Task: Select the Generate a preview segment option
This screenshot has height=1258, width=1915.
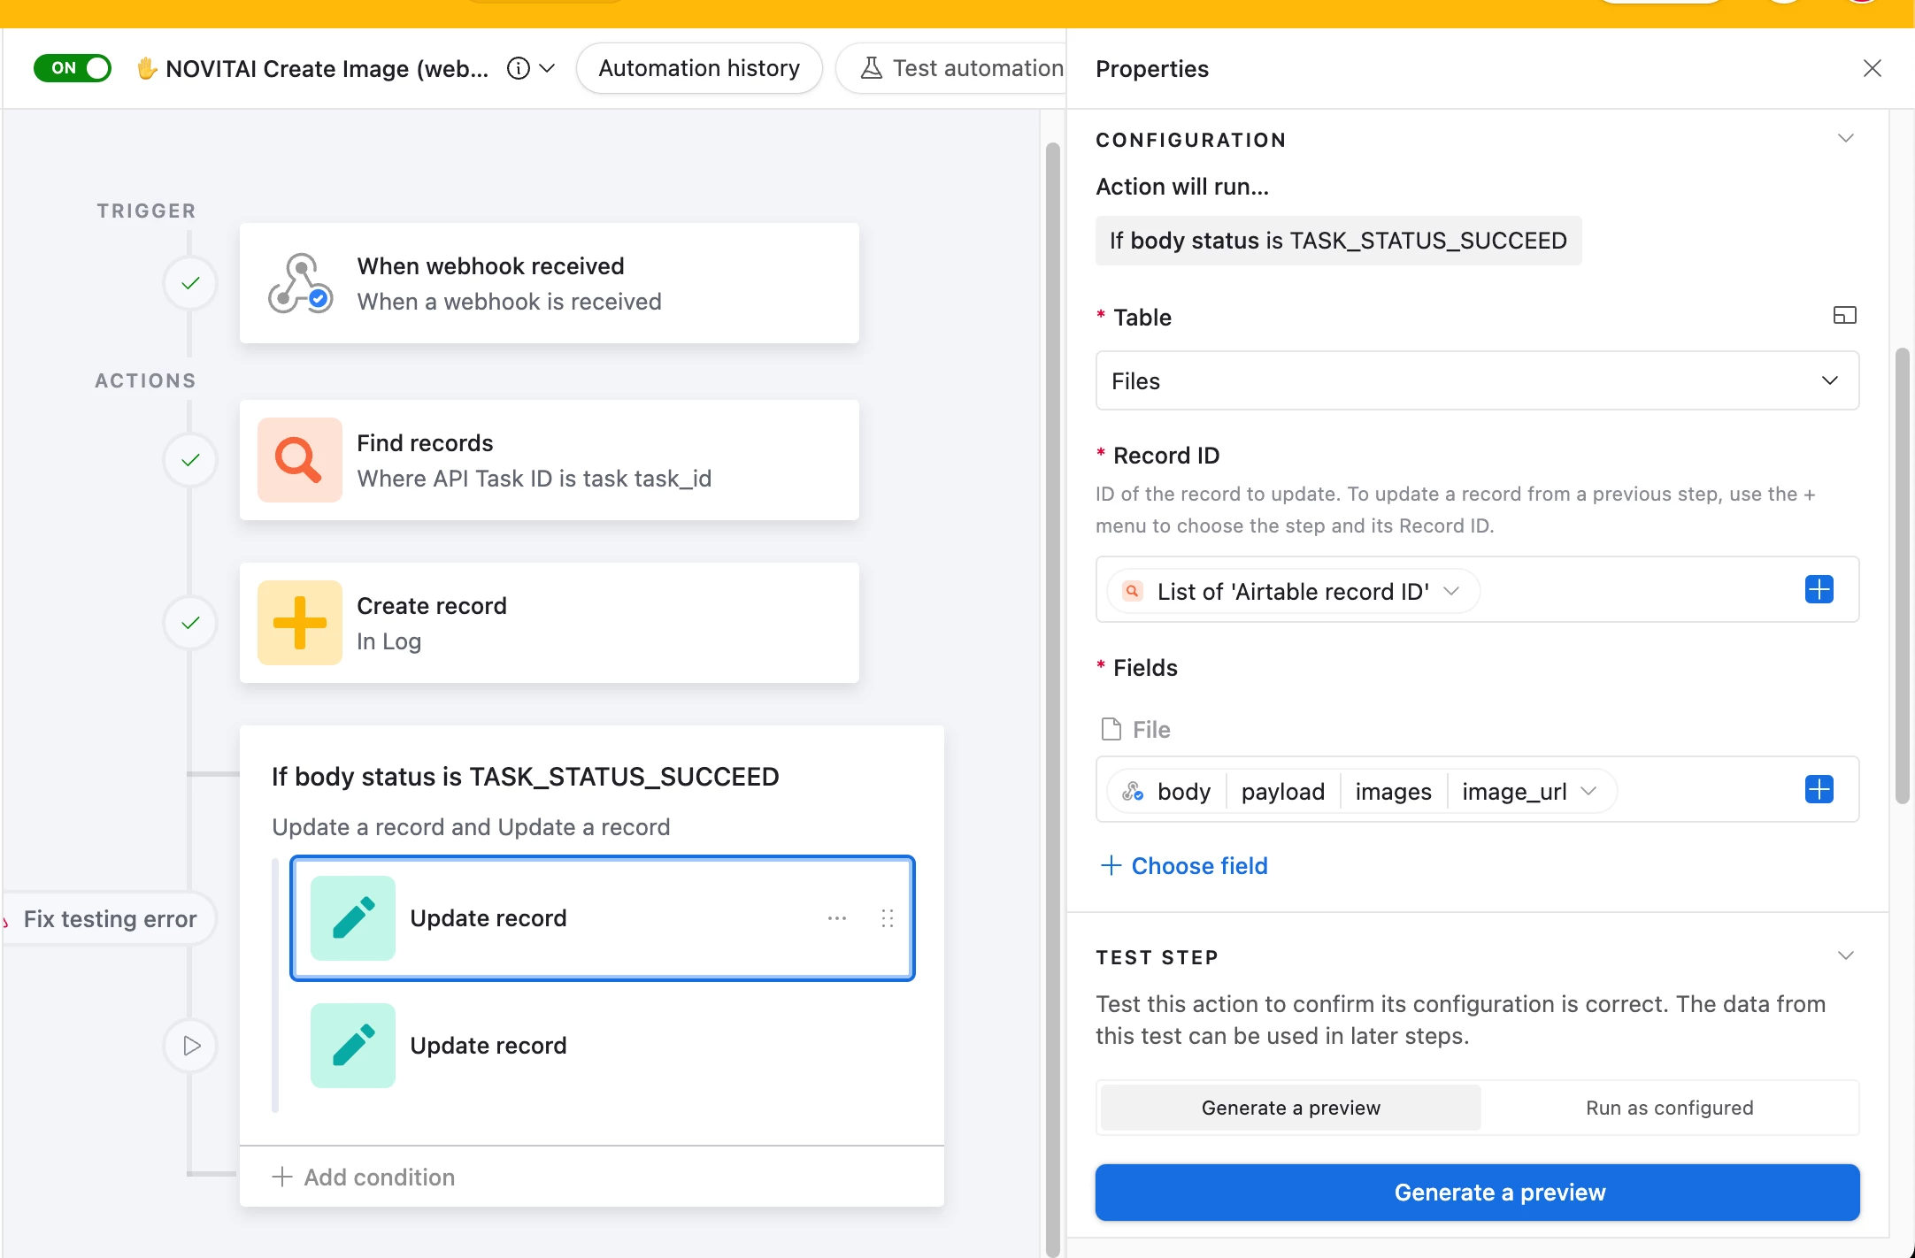Action: 1290,1108
